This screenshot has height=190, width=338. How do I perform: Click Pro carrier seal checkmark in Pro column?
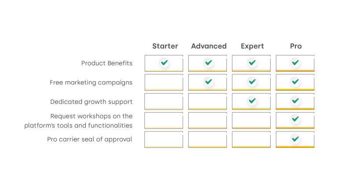(x=295, y=139)
